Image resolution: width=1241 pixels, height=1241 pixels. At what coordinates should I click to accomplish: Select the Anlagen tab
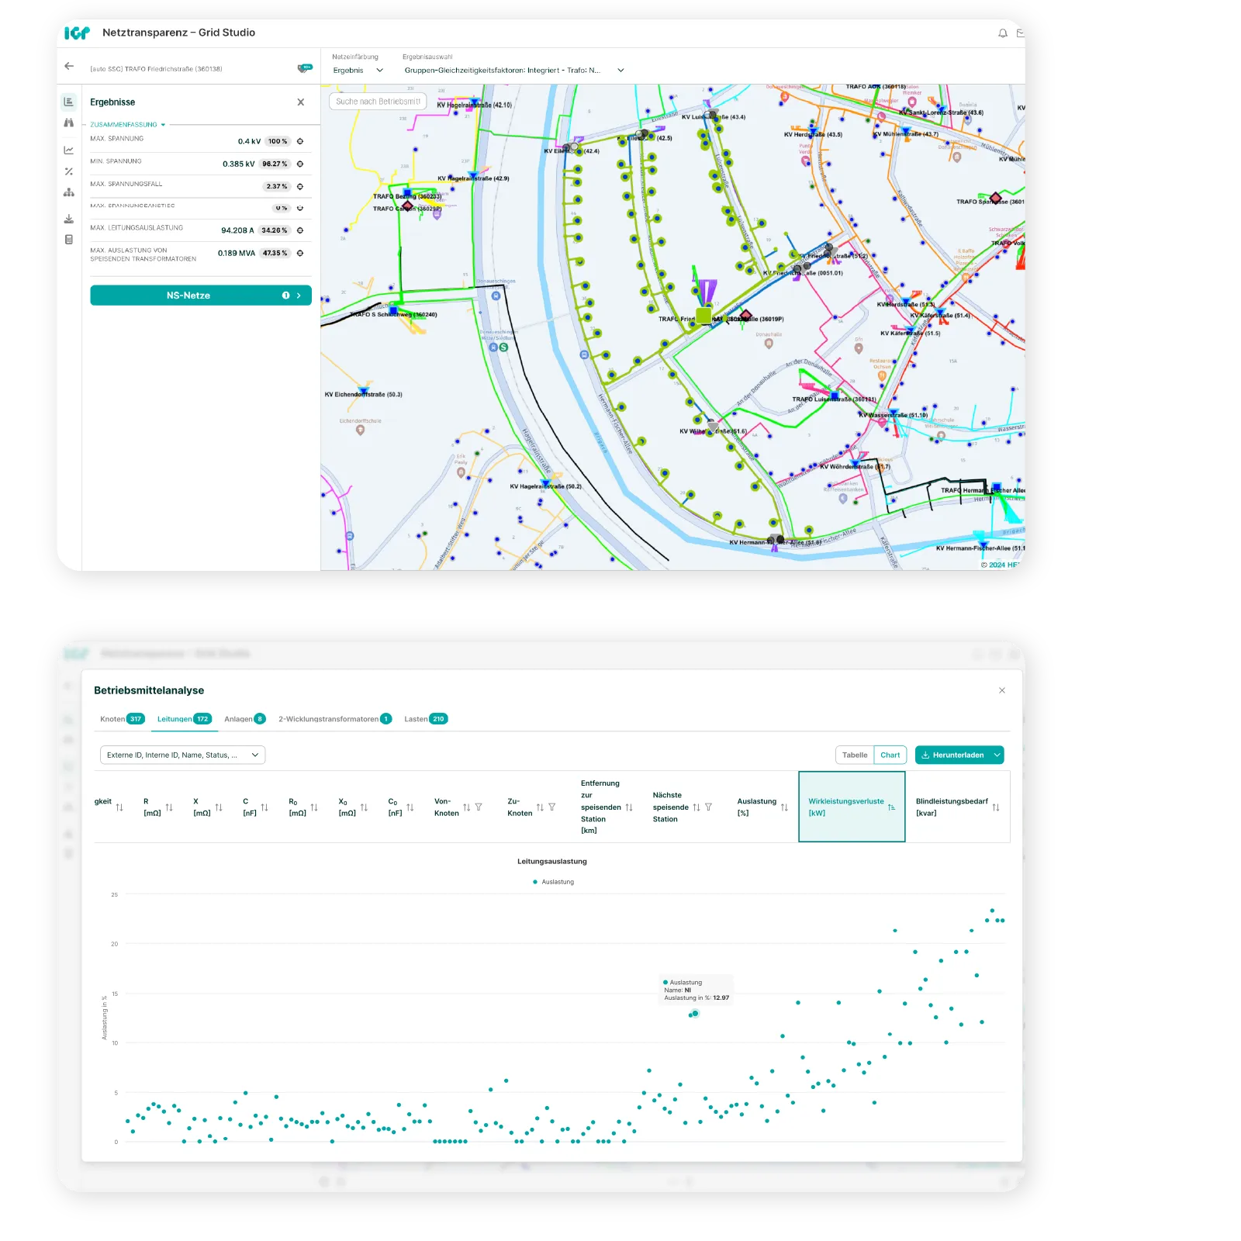click(245, 719)
